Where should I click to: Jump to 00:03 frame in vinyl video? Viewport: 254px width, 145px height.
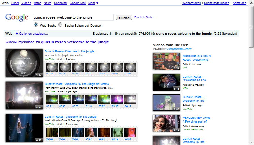[x=51, y=67]
